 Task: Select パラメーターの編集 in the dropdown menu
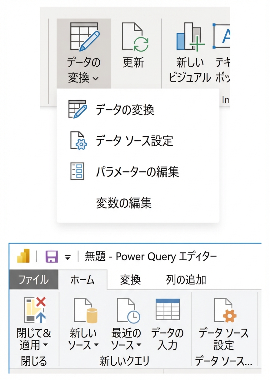click(x=138, y=172)
